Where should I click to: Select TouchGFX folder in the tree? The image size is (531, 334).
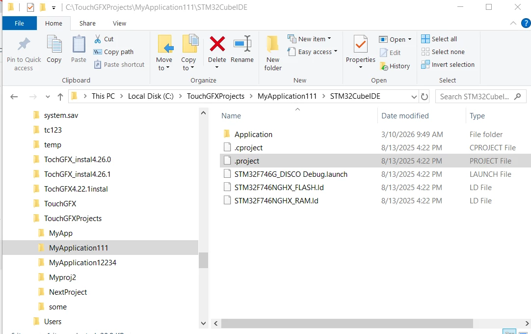60,204
